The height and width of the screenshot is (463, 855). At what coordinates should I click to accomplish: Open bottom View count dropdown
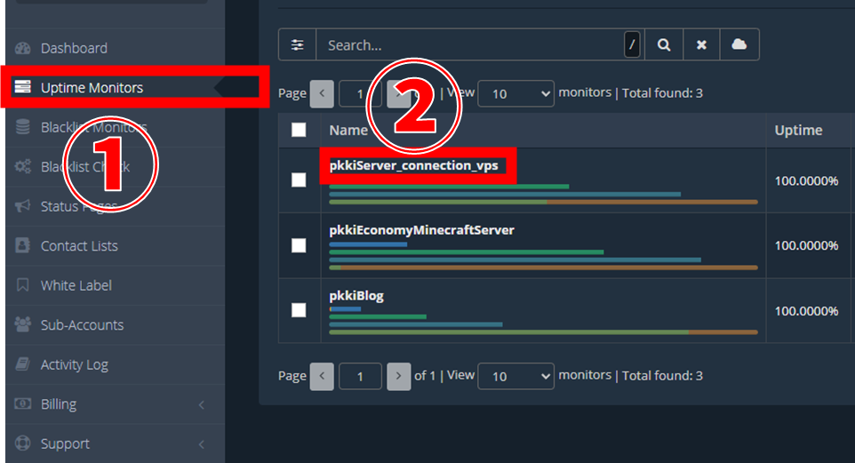515,376
